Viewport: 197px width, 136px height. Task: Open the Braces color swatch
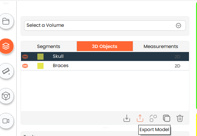(40, 66)
